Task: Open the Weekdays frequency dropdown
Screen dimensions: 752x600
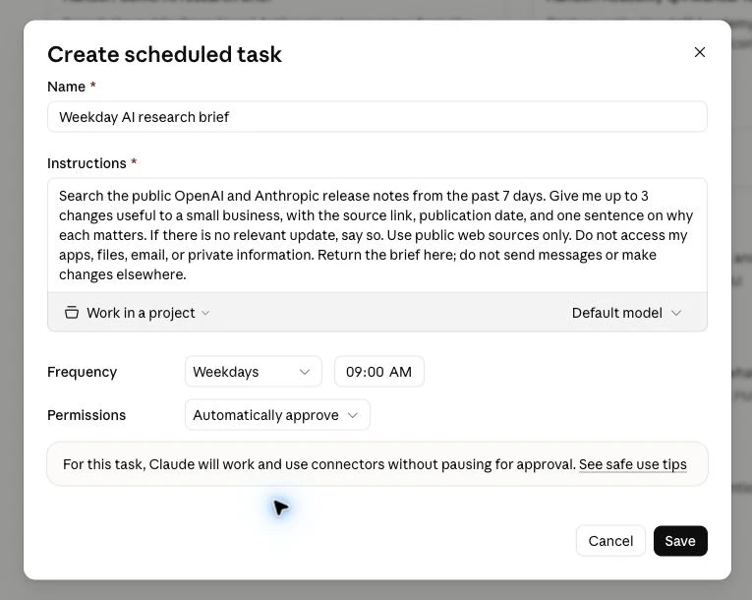Action: (254, 372)
